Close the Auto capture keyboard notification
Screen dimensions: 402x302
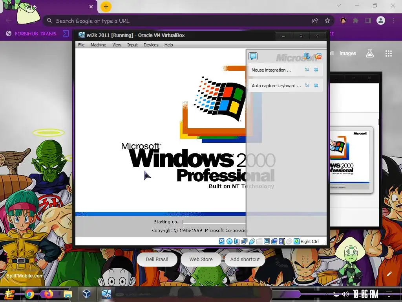point(316,85)
